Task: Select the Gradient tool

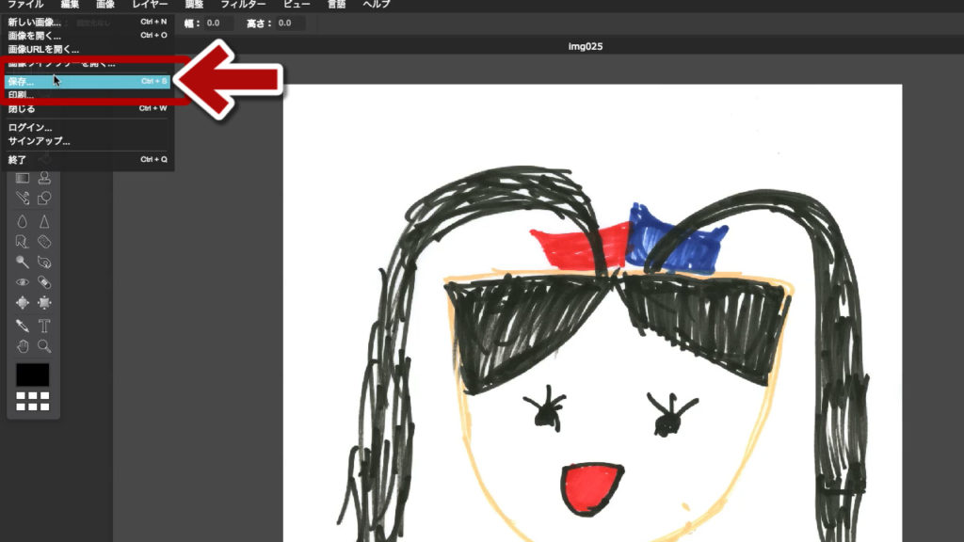Action: click(23, 178)
